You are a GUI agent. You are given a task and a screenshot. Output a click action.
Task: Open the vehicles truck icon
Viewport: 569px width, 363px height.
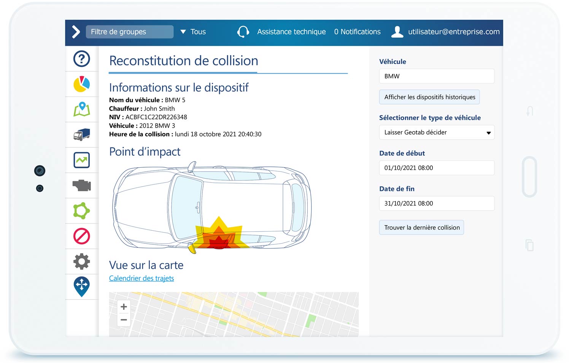point(82,135)
